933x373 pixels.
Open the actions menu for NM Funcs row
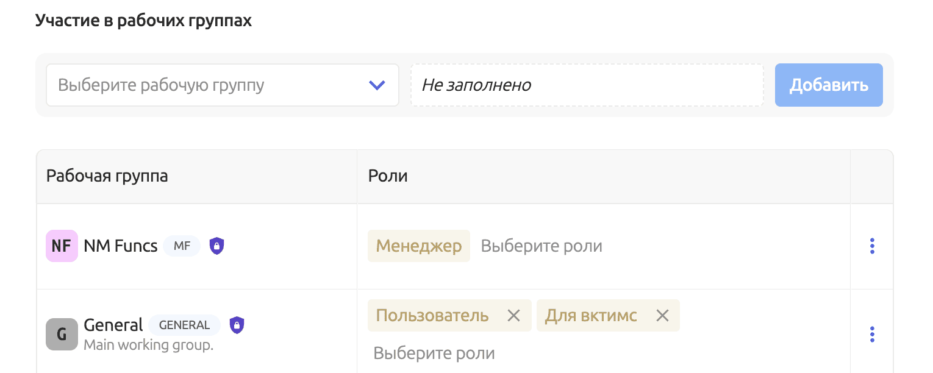[x=872, y=246]
